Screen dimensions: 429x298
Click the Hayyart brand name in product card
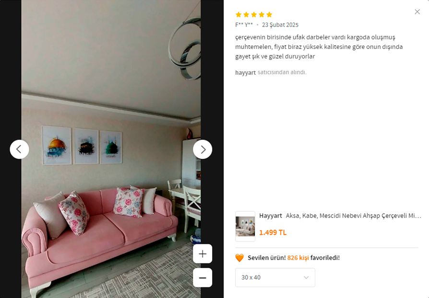(x=271, y=216)
